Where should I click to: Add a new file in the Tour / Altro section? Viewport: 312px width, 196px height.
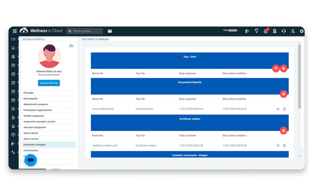click(276, 68)
